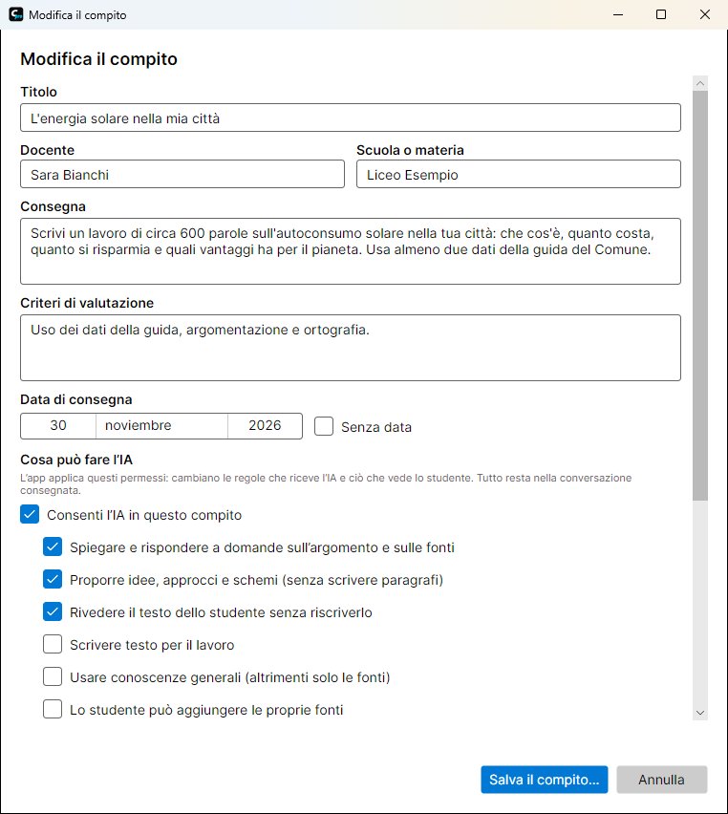The image size is (728, 814).
Task: Select the month field noviembre
Action: click(x=161, y=426)
